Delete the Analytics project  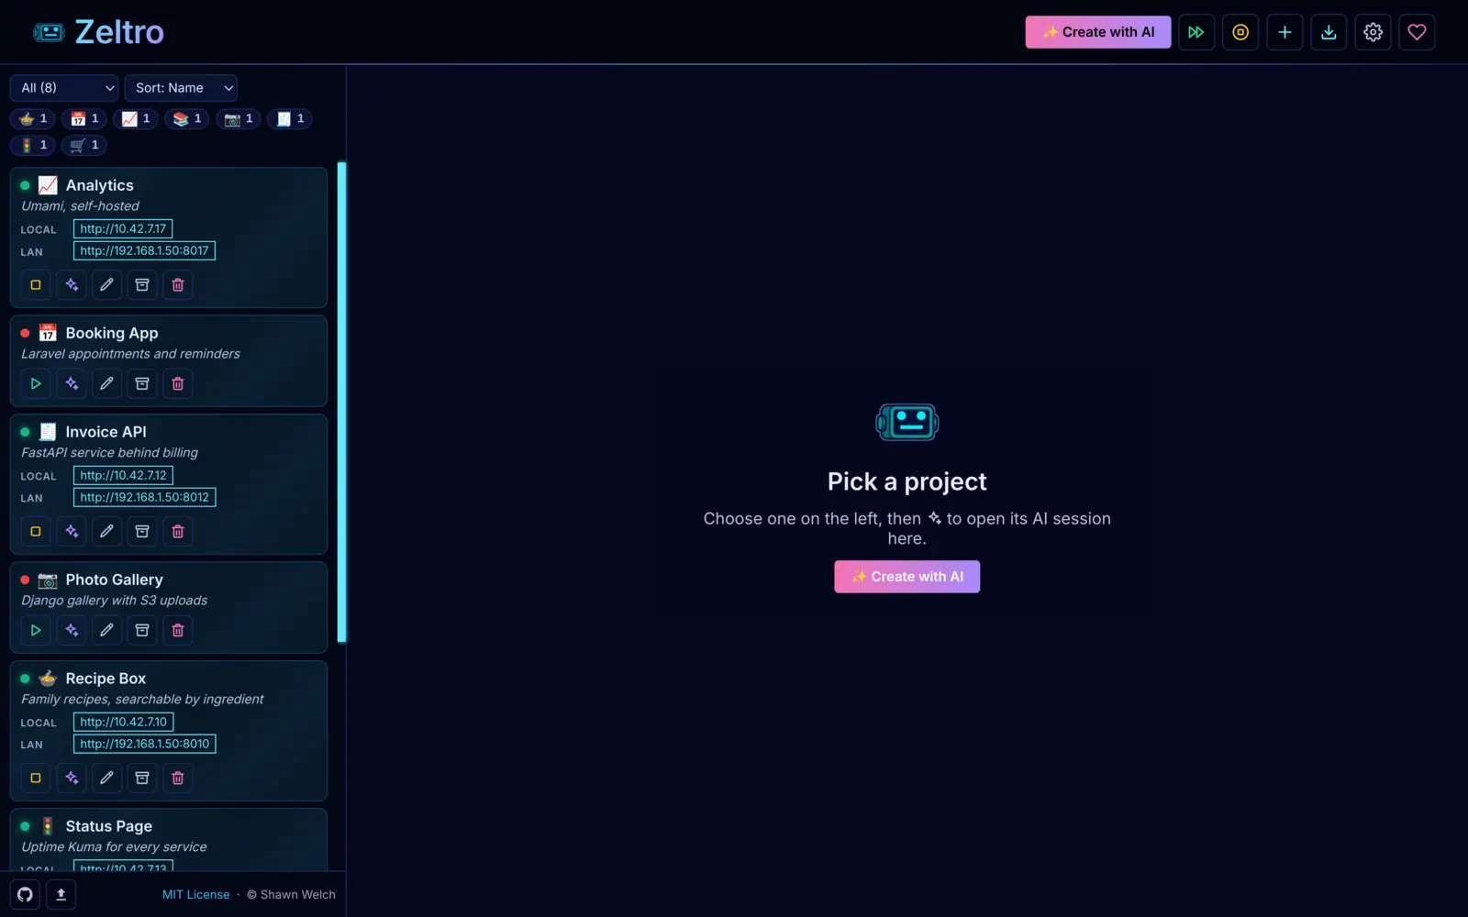point(178,285)
